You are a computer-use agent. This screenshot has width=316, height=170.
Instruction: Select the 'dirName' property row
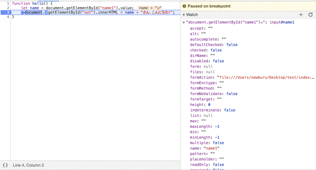tap(202, 55)
